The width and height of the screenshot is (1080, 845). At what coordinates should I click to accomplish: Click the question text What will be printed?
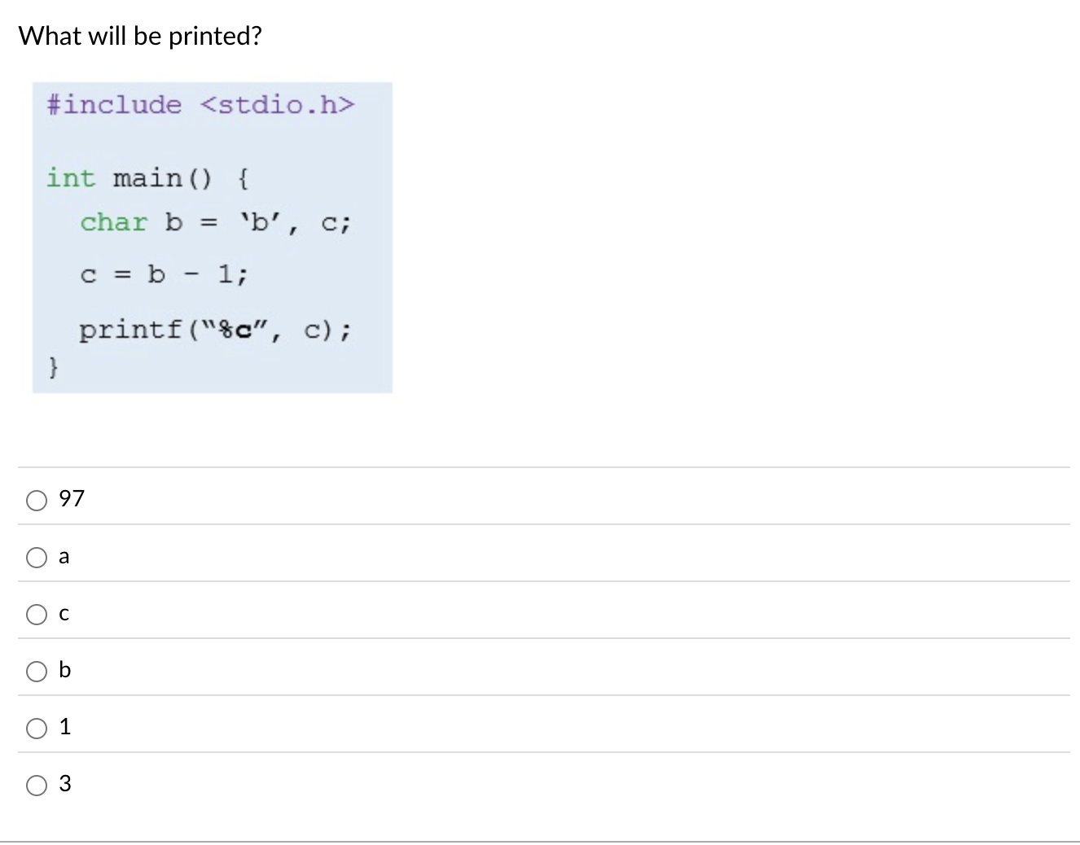(x=140, y=36)
